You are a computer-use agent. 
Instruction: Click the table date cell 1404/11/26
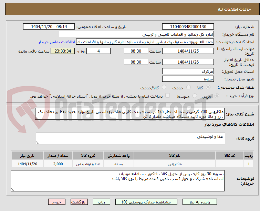[27, 164]
